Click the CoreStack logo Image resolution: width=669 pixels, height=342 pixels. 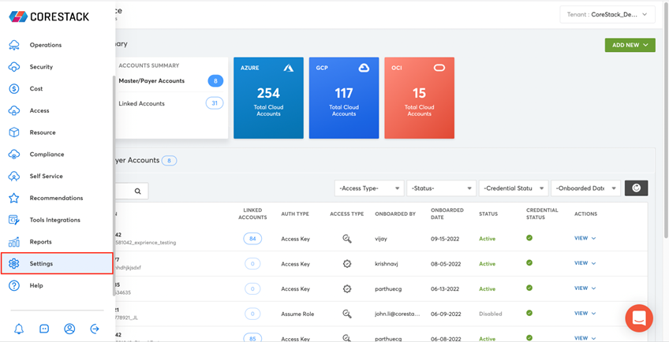pyautogui.click(x=49, y=17)
